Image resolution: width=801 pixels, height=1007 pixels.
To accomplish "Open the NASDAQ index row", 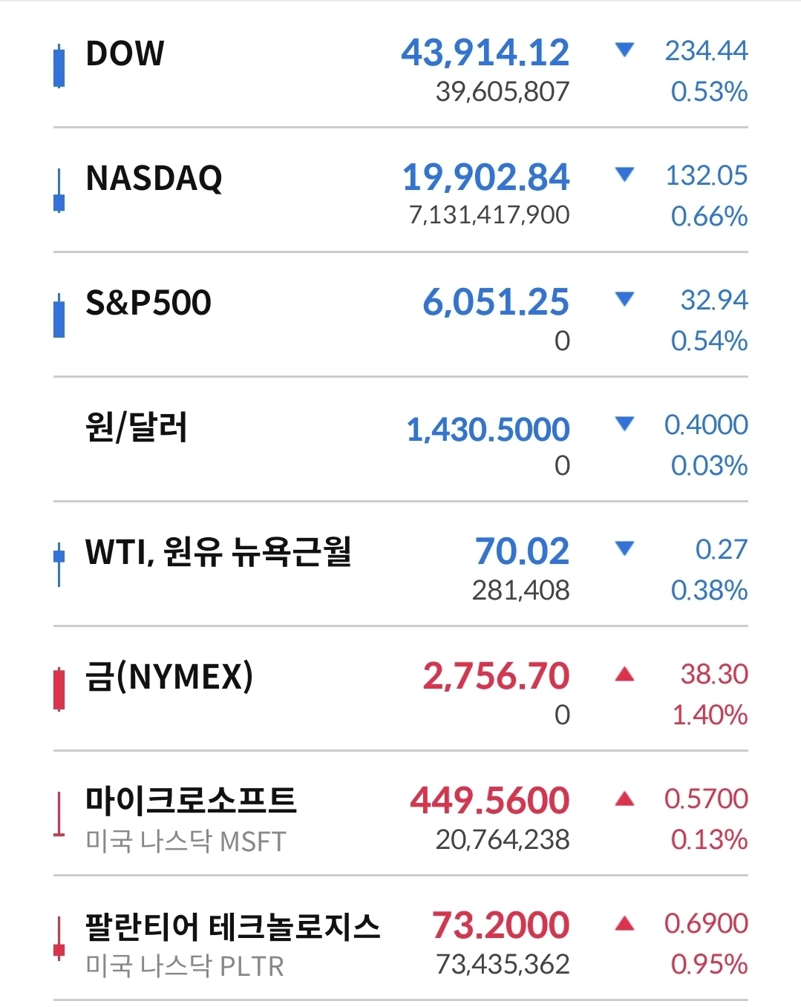I will 401,191.
